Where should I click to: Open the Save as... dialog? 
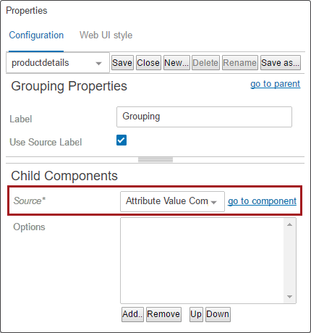tap(281, 63)
